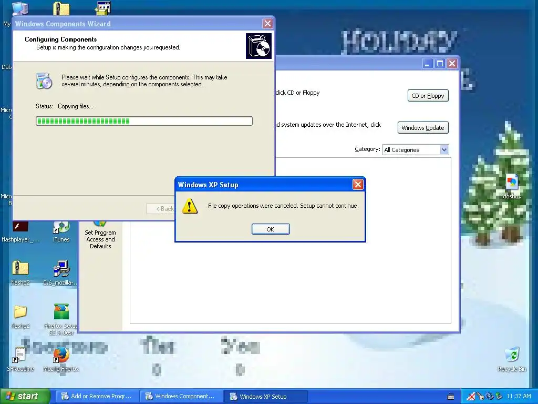Screen dimensions: 538x404
Task: Select the flashplayer desktop icon
Action: coord(20,232)
